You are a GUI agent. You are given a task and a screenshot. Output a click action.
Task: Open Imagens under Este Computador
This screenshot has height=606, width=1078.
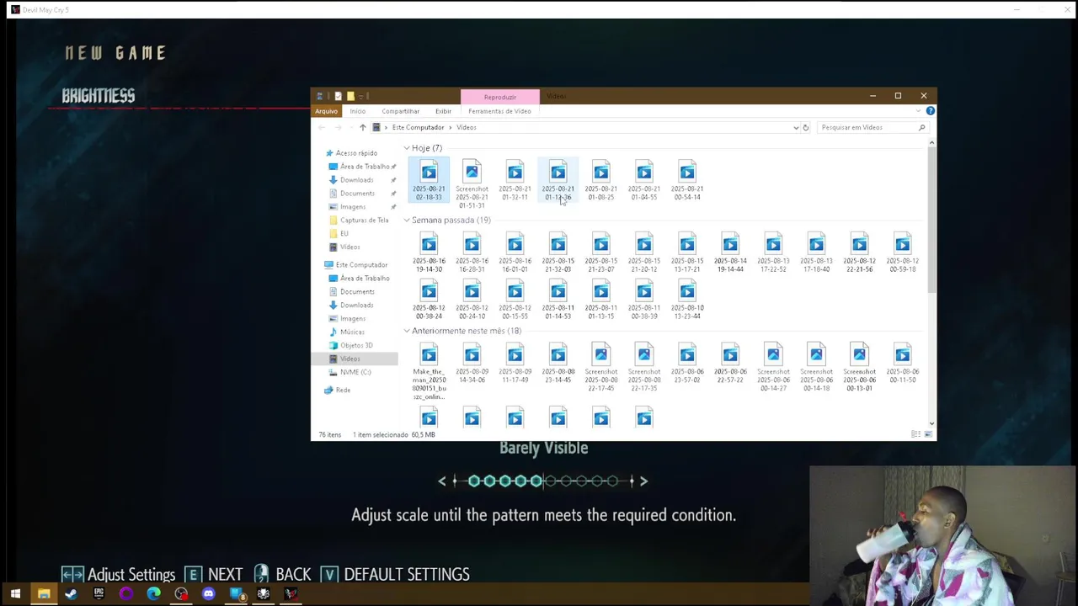(352, 319)
